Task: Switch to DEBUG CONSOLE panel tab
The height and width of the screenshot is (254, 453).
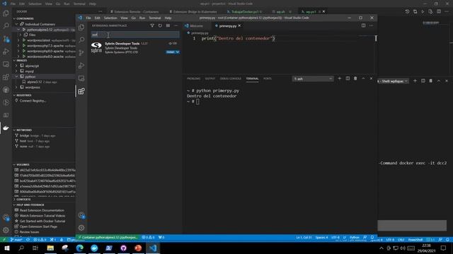Action: point(231,78)
